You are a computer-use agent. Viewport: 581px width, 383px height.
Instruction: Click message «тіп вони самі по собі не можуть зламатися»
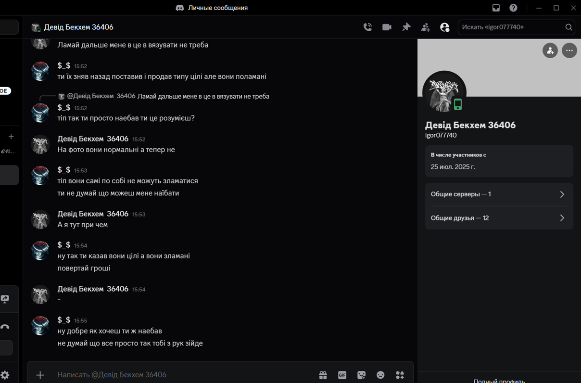[x=128, y=181]
